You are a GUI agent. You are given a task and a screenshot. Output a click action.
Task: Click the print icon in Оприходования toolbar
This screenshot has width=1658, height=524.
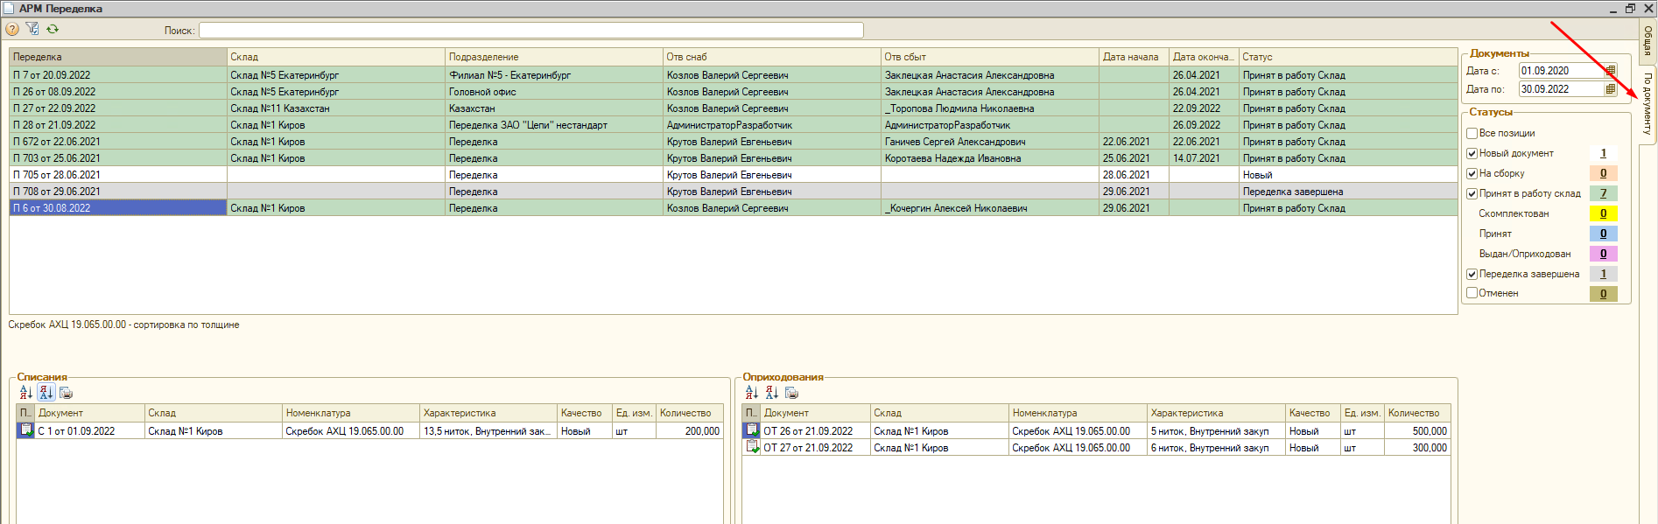pos(791,393)
